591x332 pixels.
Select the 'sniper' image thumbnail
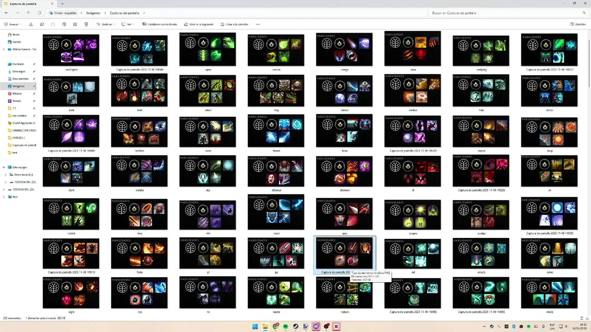pyautogui.click(x=481, y=131)
